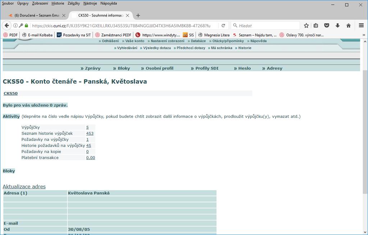Open the SIS bookmark
This screenshot has height=235, width=368.
pyautogui.click(x=188, y=35)
